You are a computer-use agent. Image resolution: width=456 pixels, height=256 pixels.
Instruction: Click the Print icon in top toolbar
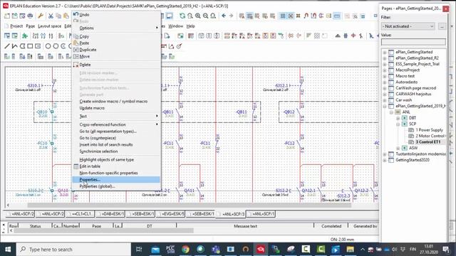click(30, 16)
